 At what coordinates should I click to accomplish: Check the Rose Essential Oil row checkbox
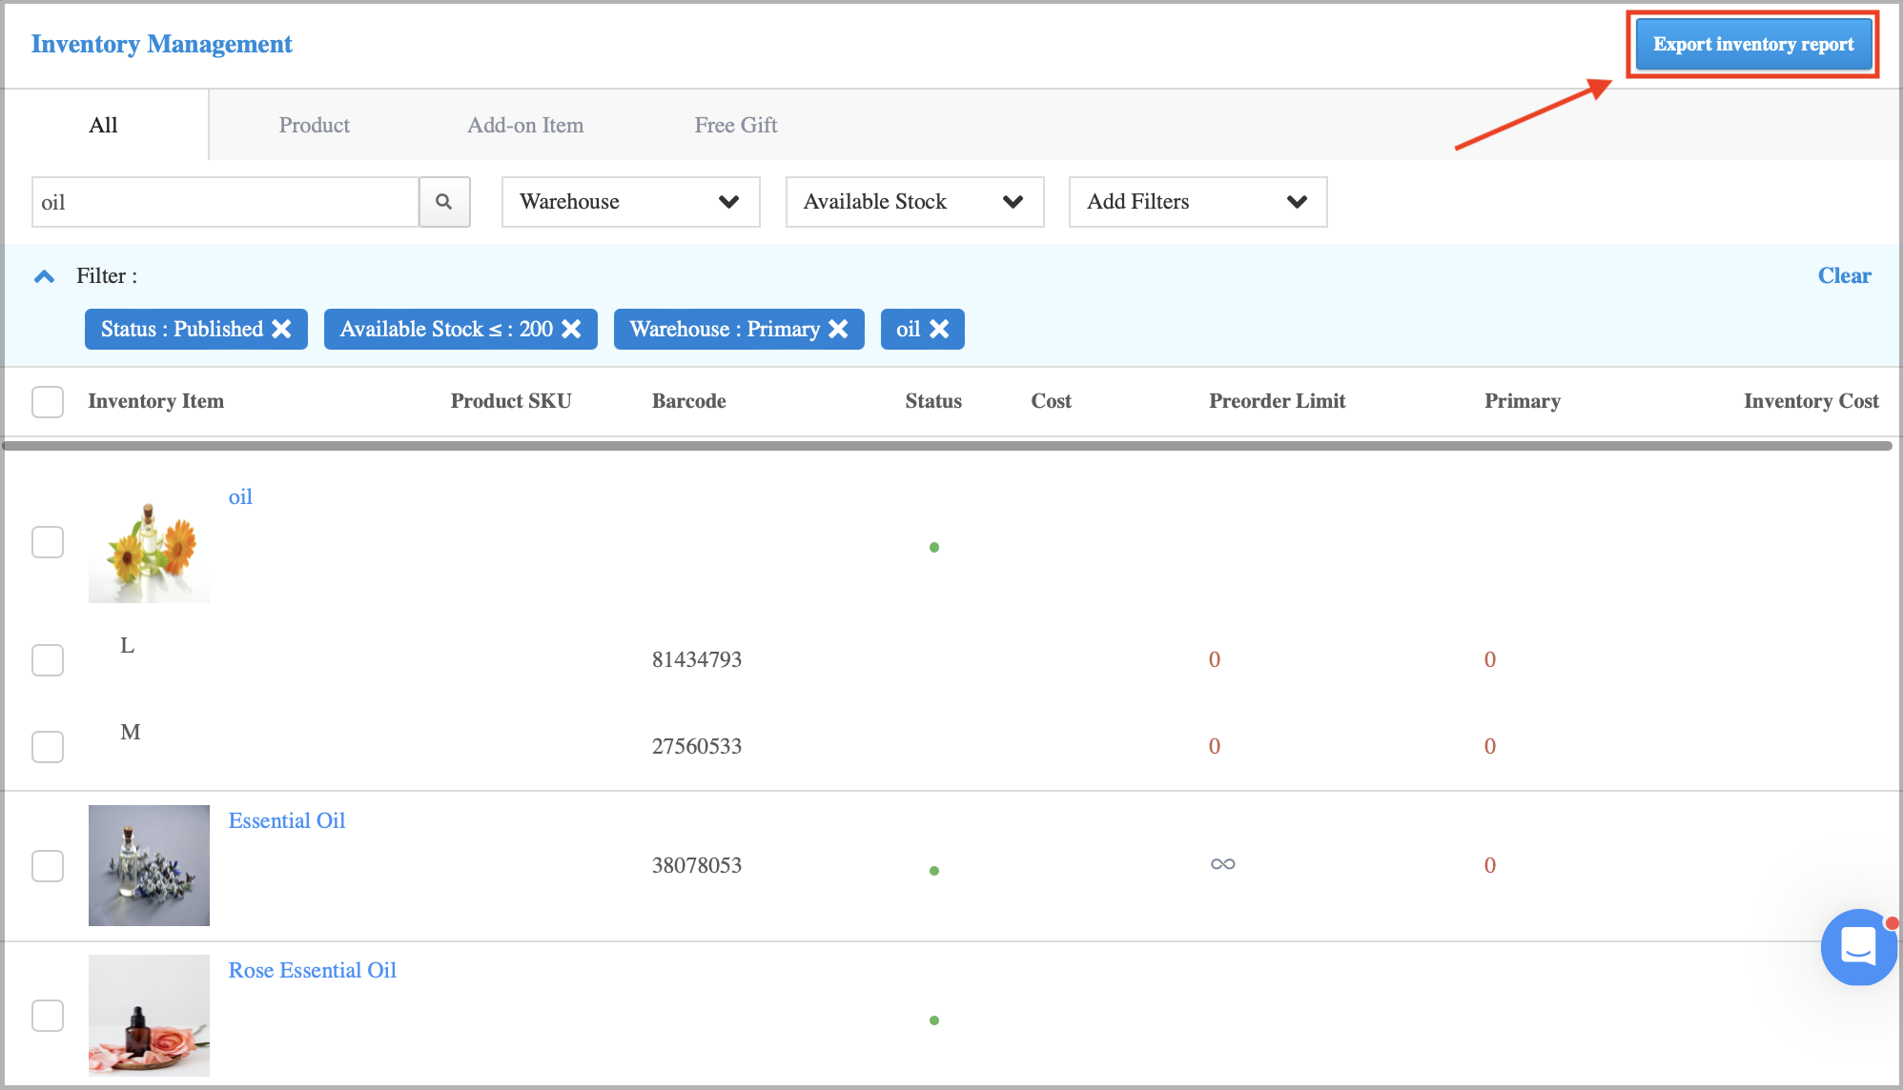tap(48, 1015)
